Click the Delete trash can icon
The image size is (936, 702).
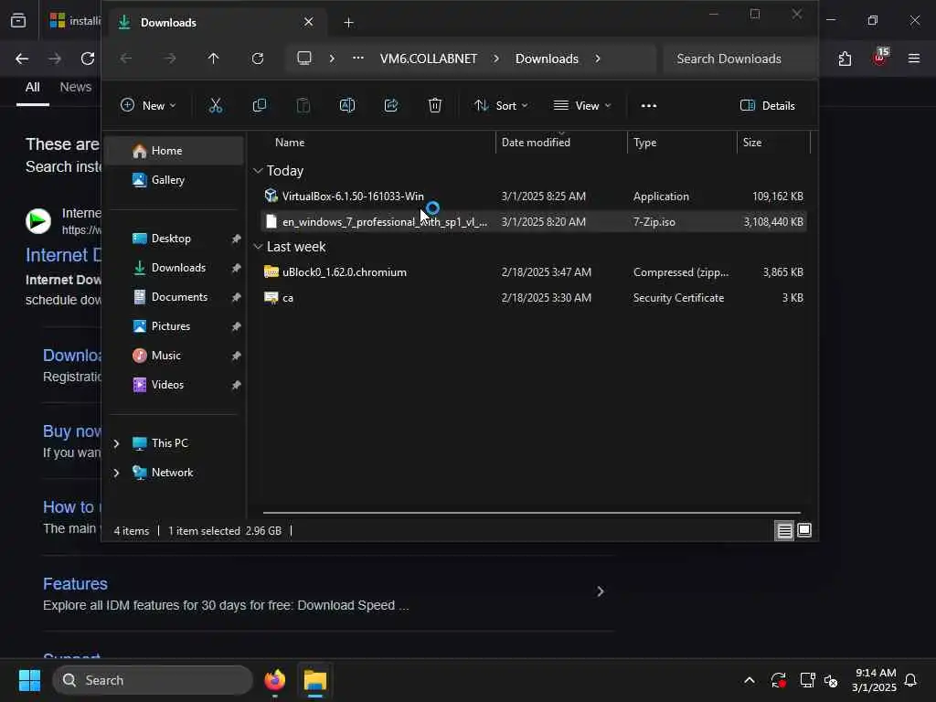(434, 106)
